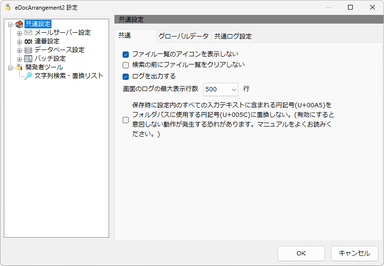Switch to the グローバルデータ tab
The image size is (384, 266).
184,36
